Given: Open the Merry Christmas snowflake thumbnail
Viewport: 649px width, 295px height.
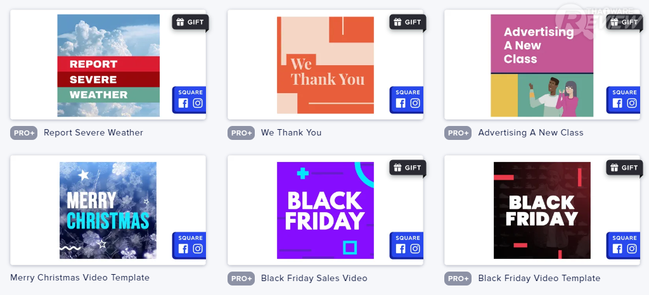Looking at the screenshot, I should 108,210.
